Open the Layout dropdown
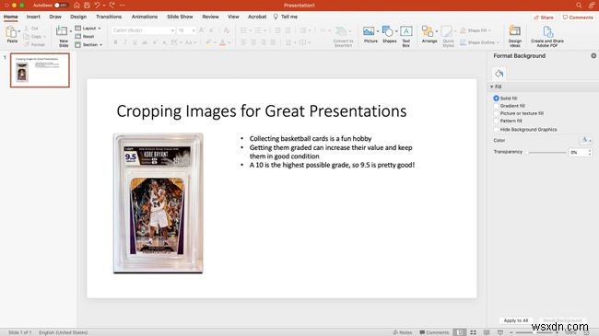599x336 pixels. point(88,29)
